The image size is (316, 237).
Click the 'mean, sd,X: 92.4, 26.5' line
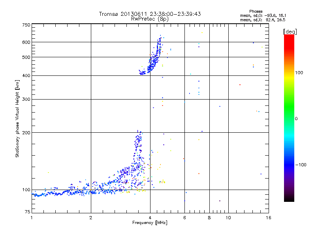point(263,20)
